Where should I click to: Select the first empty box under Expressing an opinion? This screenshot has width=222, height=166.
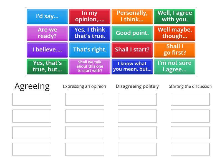coord(84,99)
